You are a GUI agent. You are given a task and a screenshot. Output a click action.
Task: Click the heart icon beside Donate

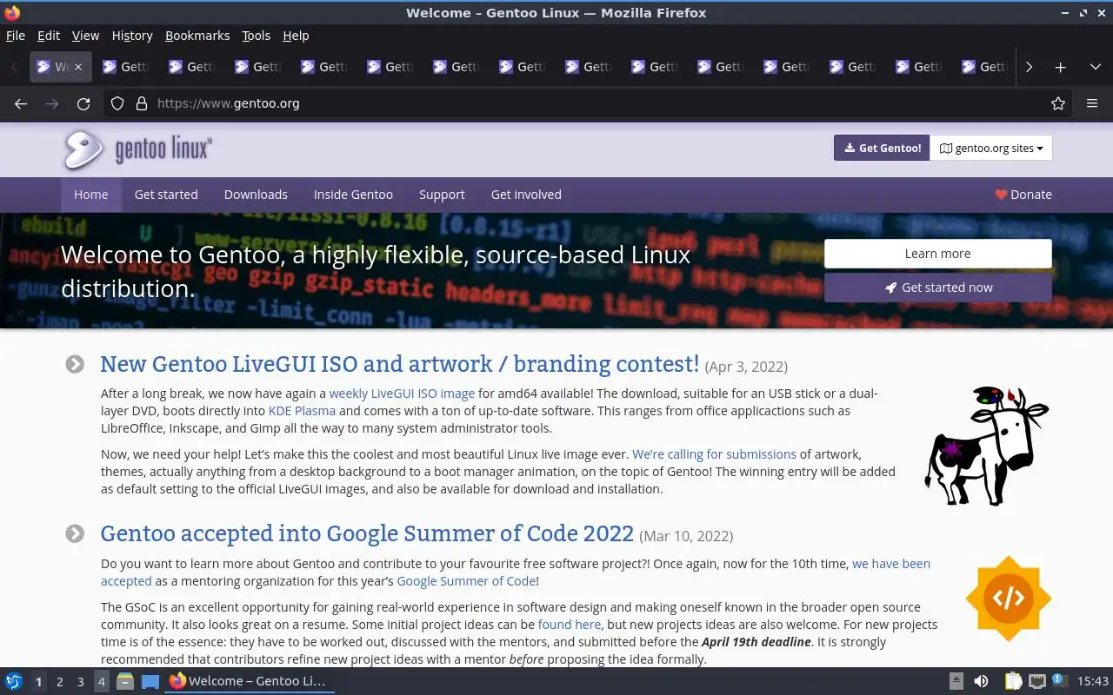[1001, 195]
